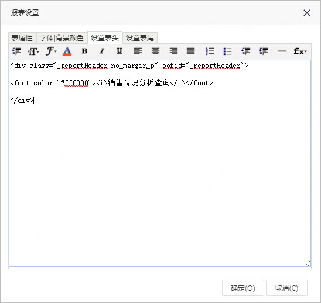Viewport: 321px width, 303px height.
Task: Align text to the right
Action: tap(173, 51)
